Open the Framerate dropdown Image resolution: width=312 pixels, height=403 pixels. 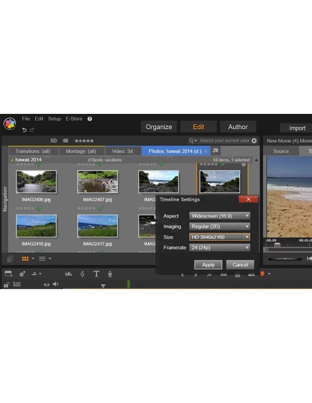[x=220, y=248]
